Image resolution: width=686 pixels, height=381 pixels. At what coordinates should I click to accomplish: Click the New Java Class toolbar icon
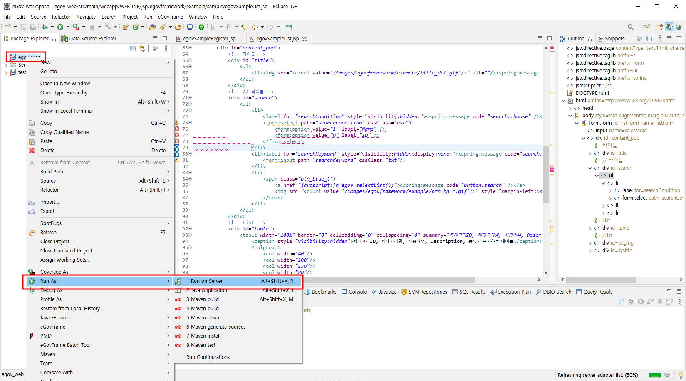(136, 27)
